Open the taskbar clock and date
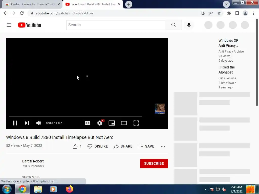The height and width of the screenshot is (194, 259). (x=236, y=189)
